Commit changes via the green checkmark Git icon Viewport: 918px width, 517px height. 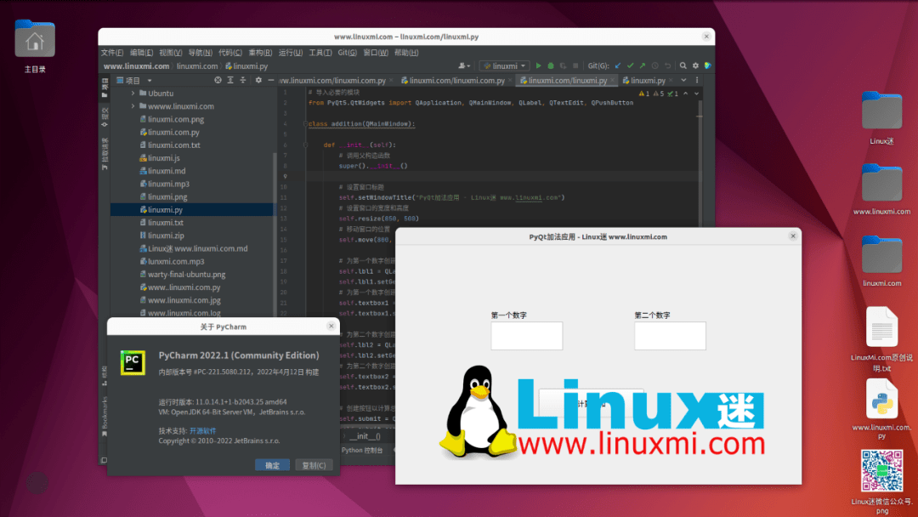631,65
